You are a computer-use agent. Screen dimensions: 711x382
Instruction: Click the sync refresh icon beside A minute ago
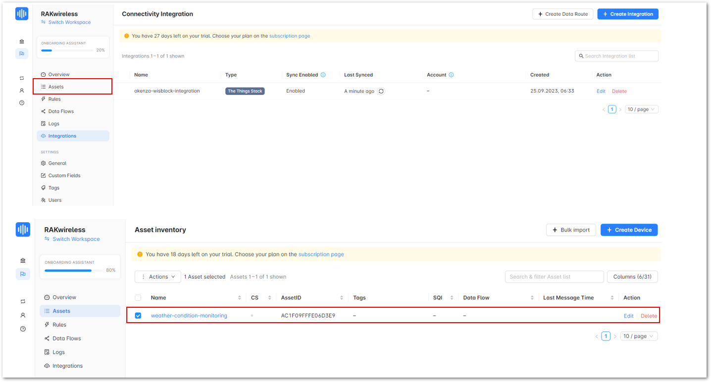point(381,91)
